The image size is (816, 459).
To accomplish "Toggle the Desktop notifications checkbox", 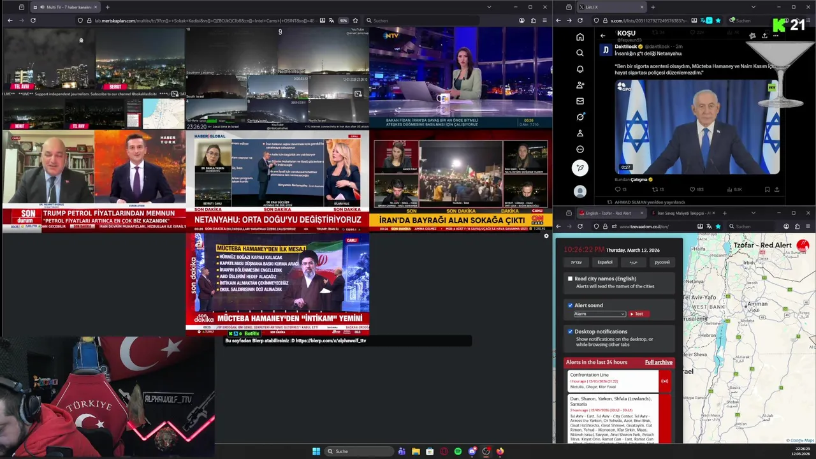I will point(570,331).
